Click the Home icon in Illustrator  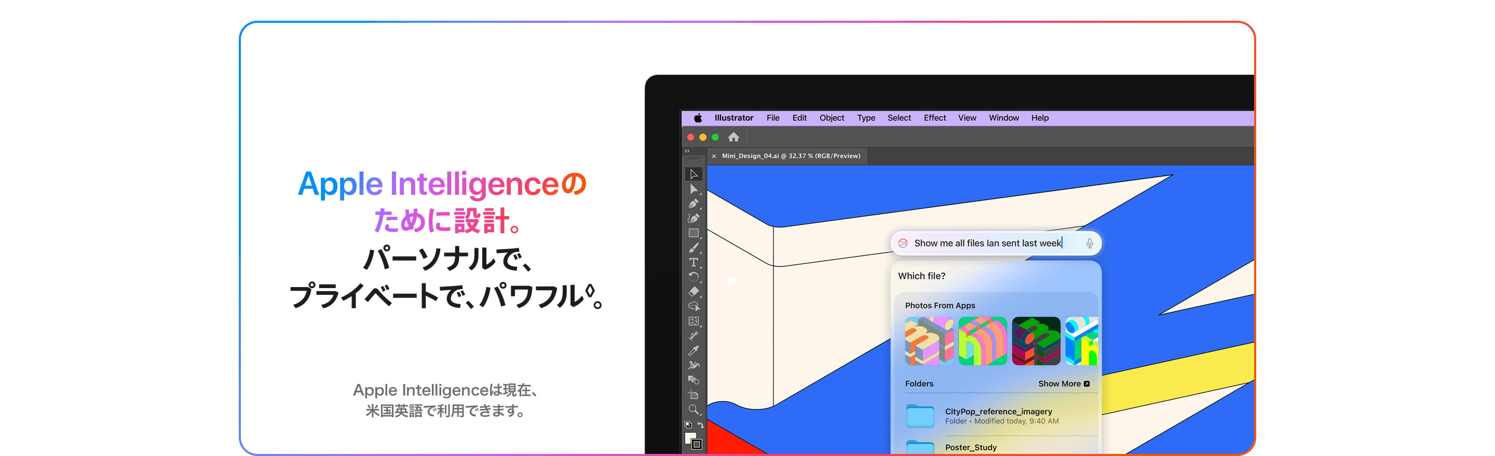tap(733, 137)
